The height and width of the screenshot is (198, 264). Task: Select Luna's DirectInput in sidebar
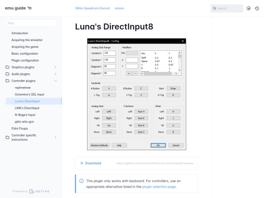click(34, 101)
